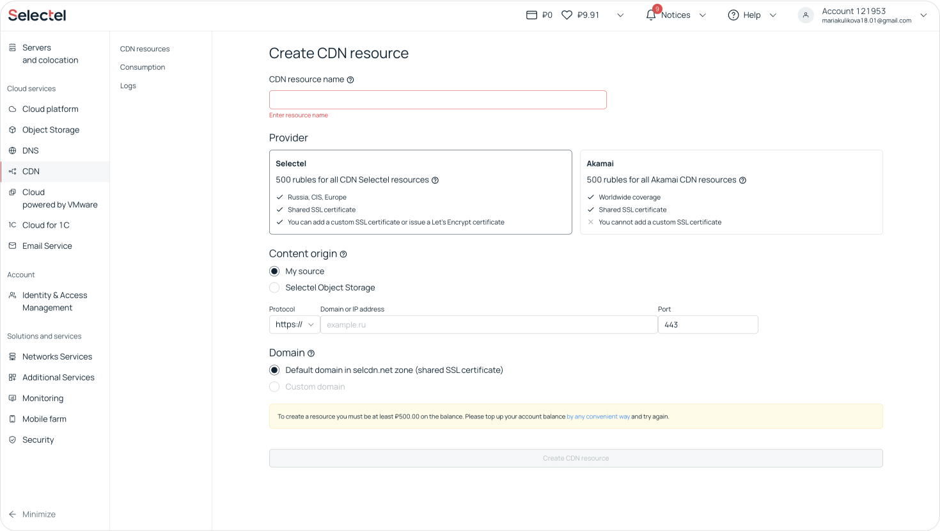Click the Email Service envelope icon
940x531 pixels.
click(x=12, y=246)
